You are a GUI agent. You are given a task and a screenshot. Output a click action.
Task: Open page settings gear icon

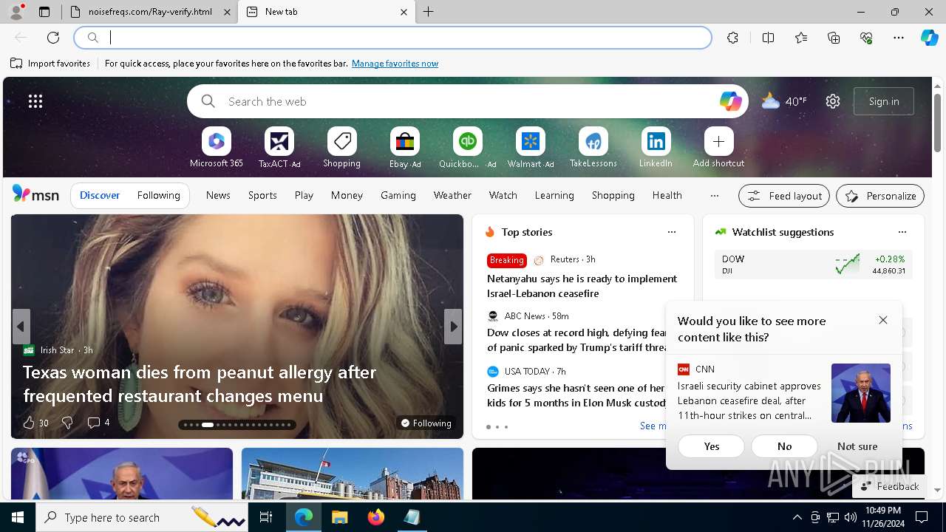click(833, 101)
